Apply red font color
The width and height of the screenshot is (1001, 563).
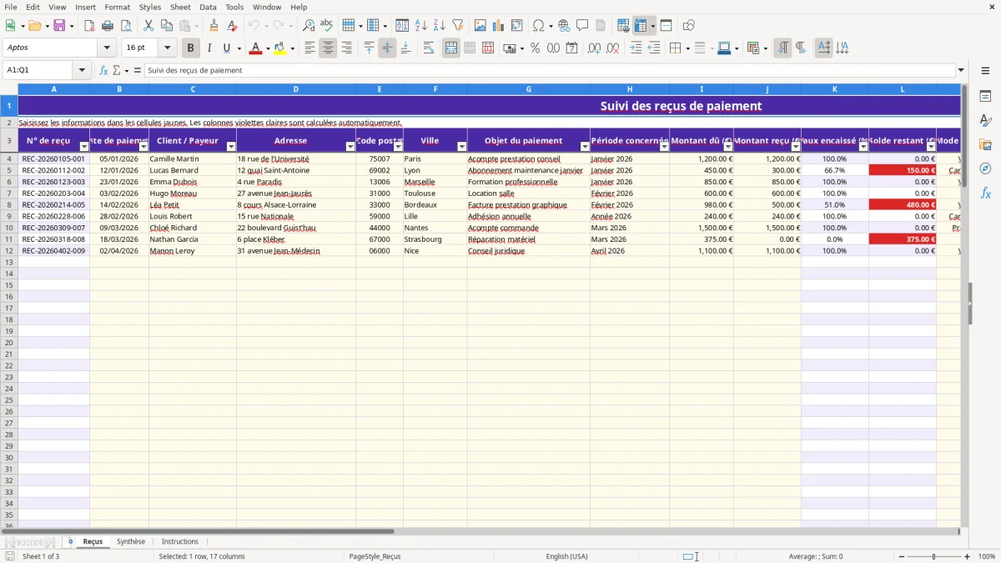255,48
